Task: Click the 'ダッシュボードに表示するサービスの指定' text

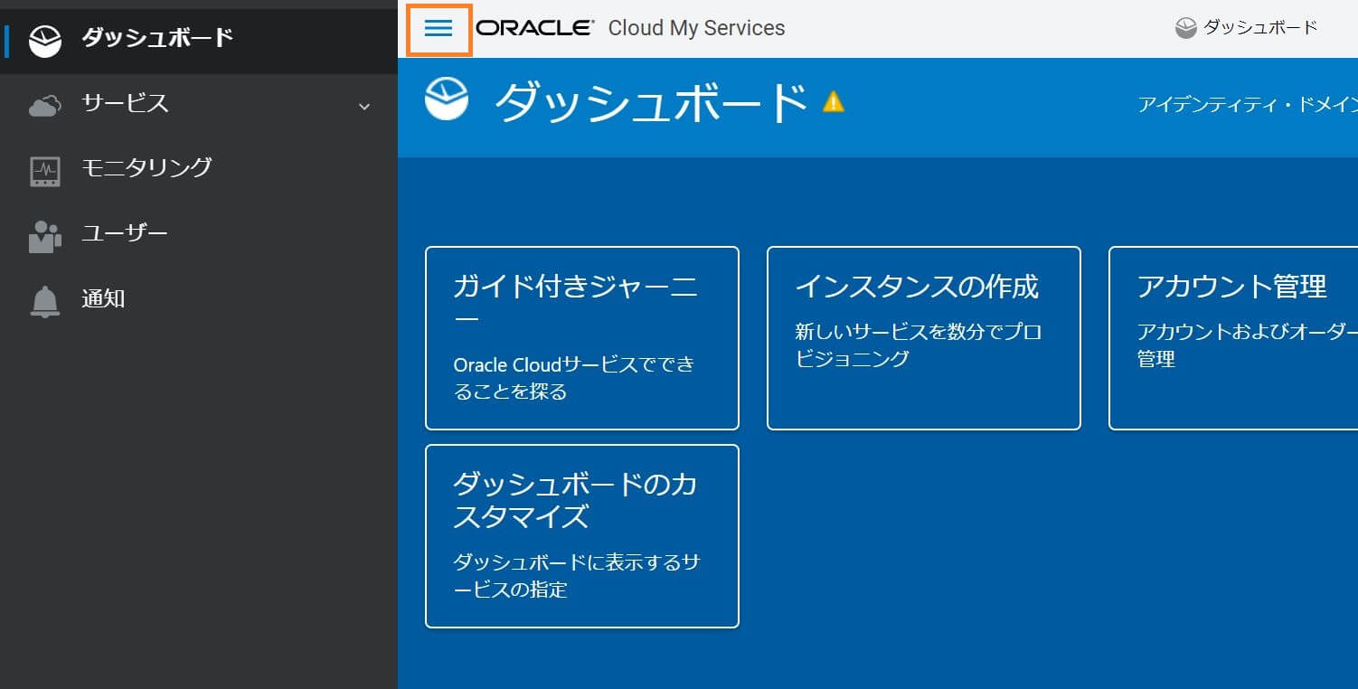Action: [576, 576]
